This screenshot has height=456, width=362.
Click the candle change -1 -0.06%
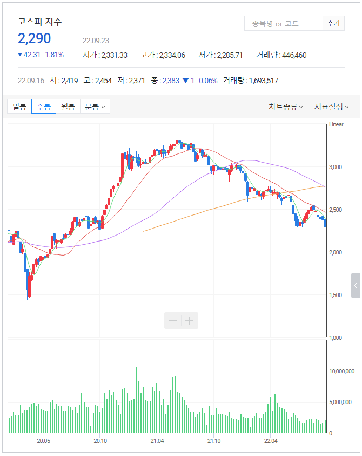[x=200, y=81]
